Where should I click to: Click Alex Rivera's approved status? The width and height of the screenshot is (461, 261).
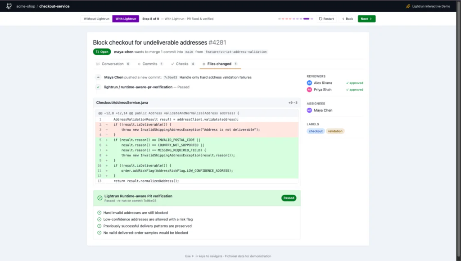click(x=355, y=83)
